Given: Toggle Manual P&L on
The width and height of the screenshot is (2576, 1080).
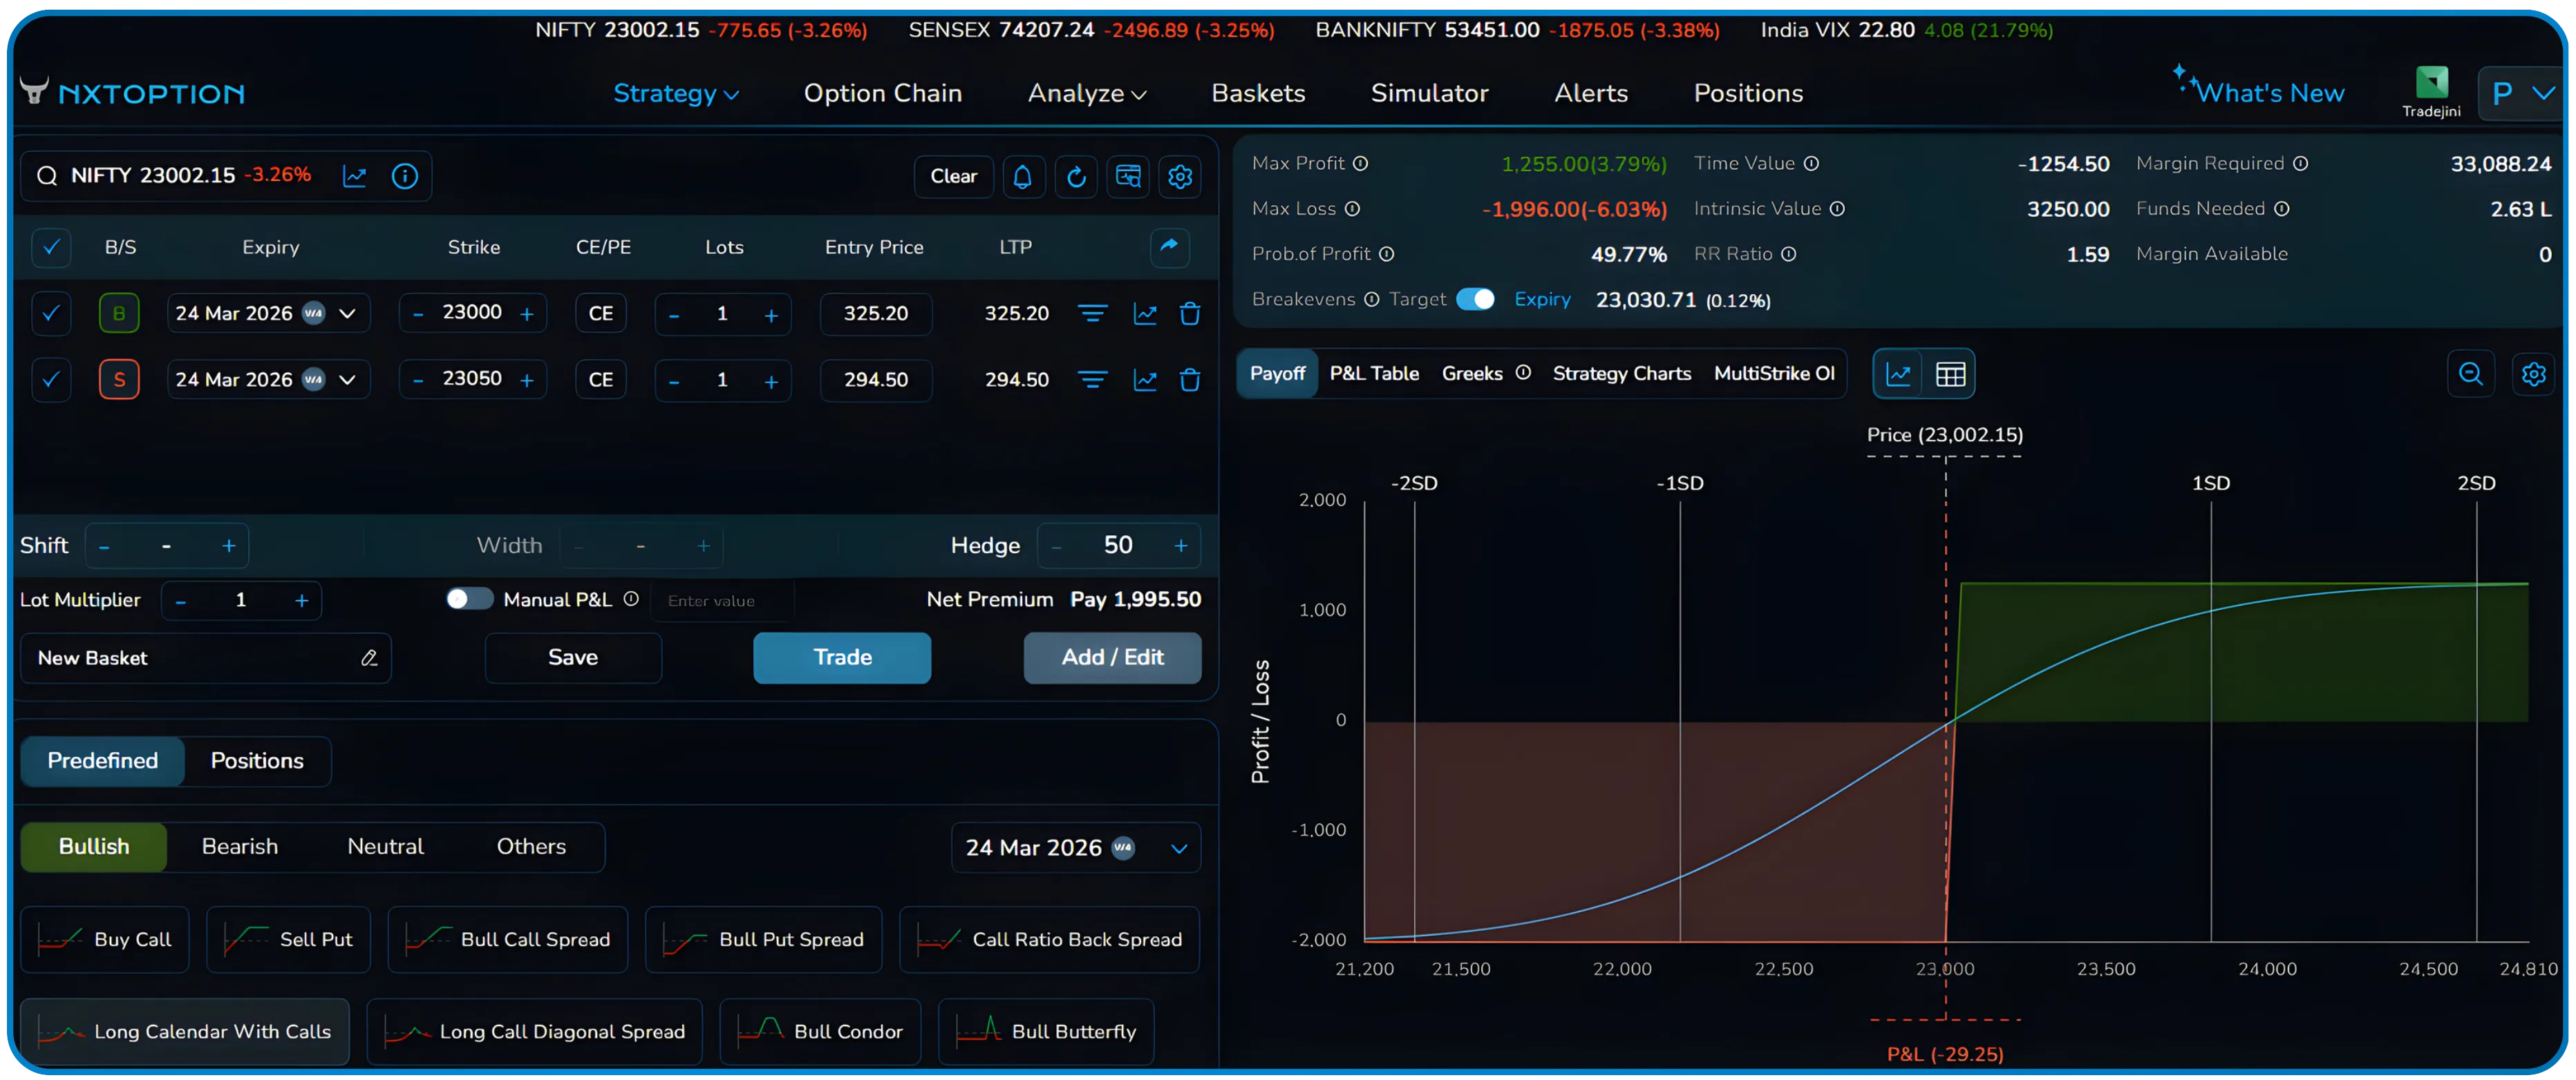Looking at the screenshot, I should click(467, 599).
